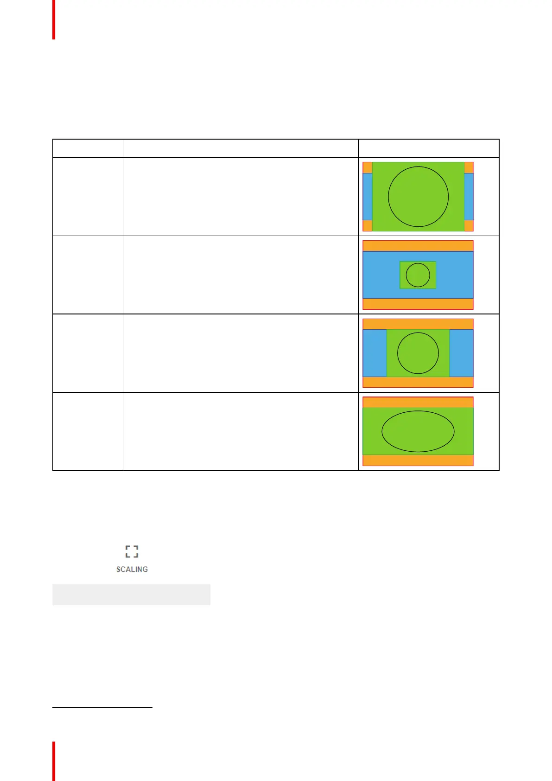Select the SCALING text label
The height and width of the screenshot is (781, 552).
pos(132,569)
